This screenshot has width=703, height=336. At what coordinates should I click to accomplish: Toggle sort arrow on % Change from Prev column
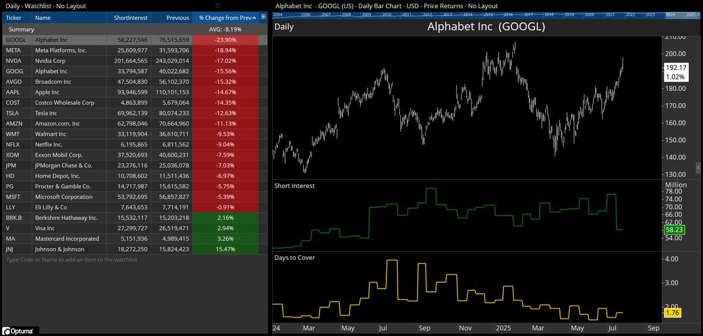tap(254, 18)
